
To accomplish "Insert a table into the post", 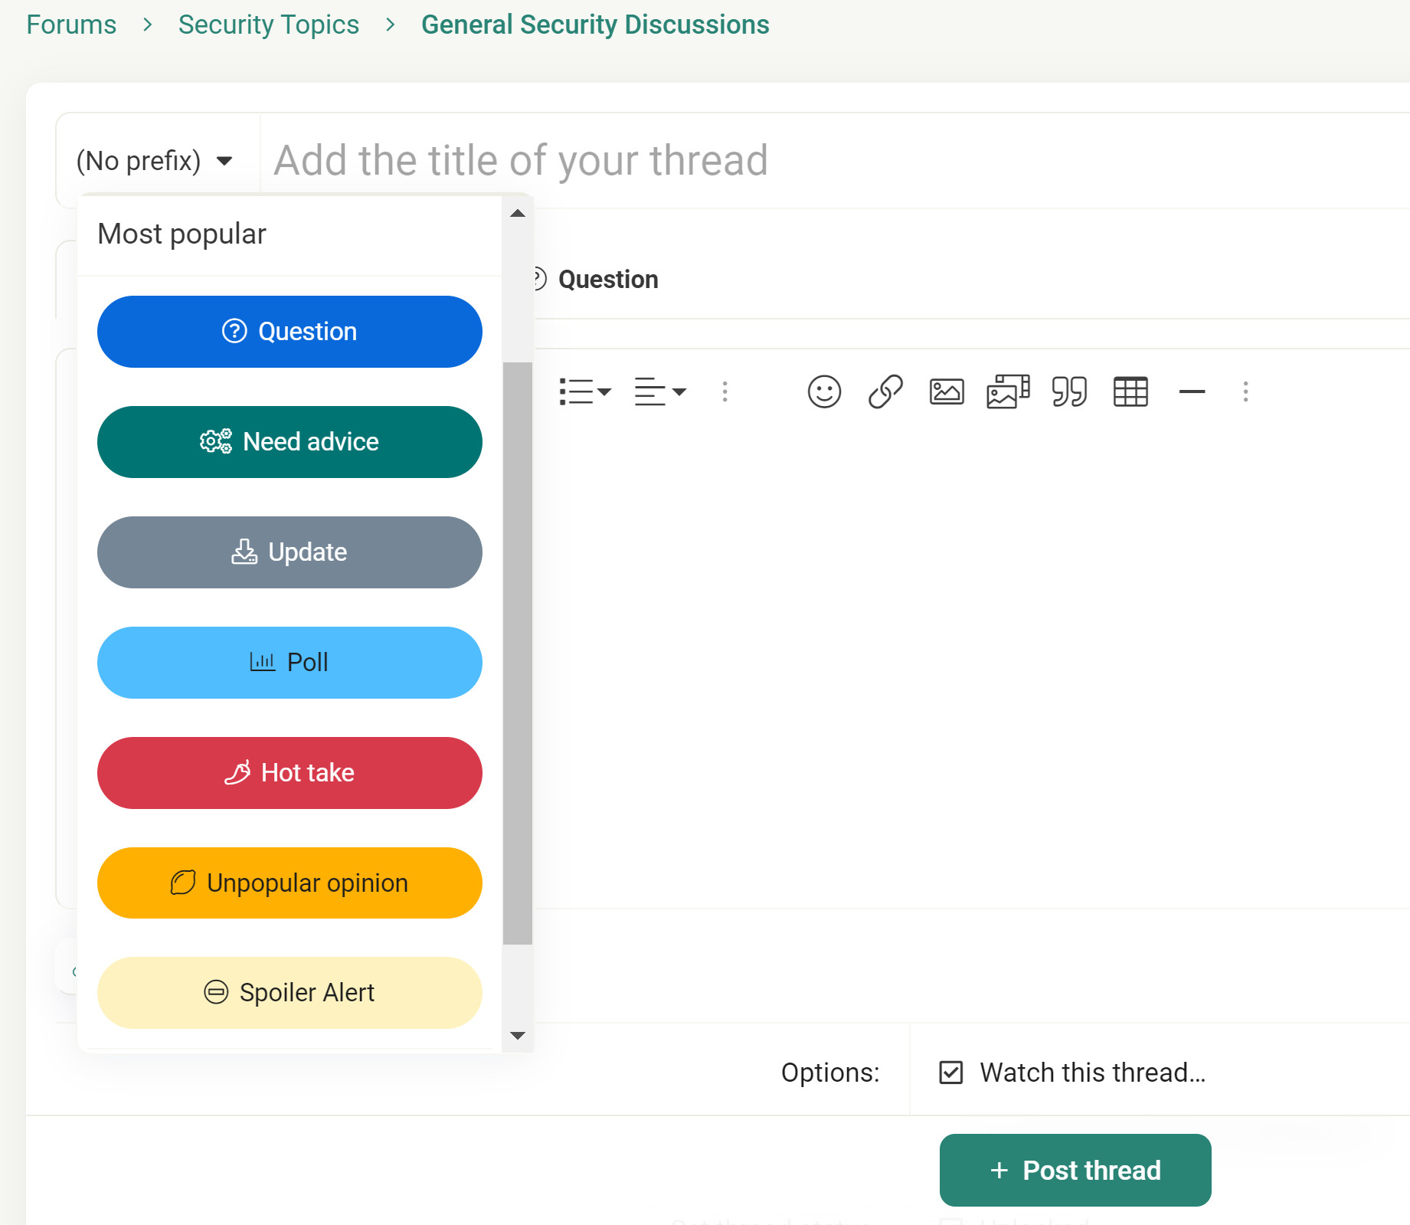I will click(1130, 391).
